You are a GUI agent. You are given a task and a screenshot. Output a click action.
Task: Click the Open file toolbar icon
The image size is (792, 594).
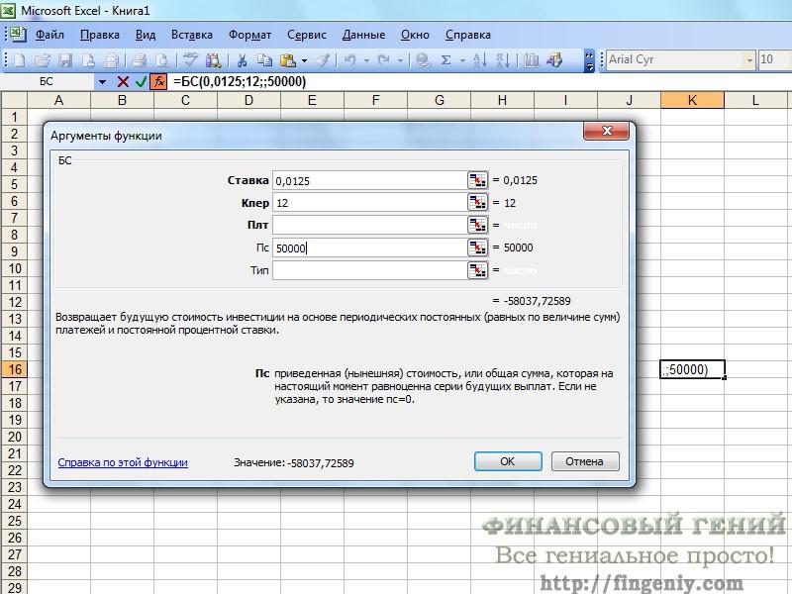(x=43, y=60)
